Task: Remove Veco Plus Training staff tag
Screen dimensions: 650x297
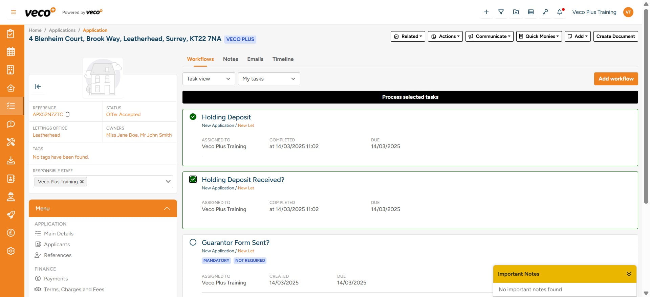Action: (x=82, y=182)
